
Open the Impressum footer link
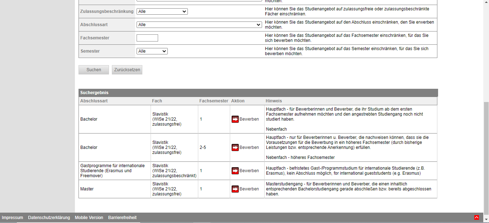(13, 218)
